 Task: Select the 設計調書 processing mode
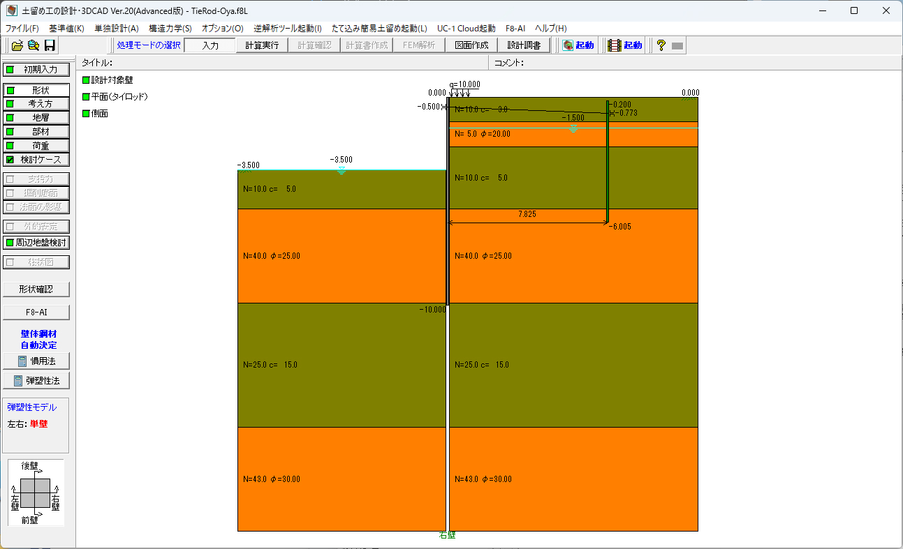[524, 45]
